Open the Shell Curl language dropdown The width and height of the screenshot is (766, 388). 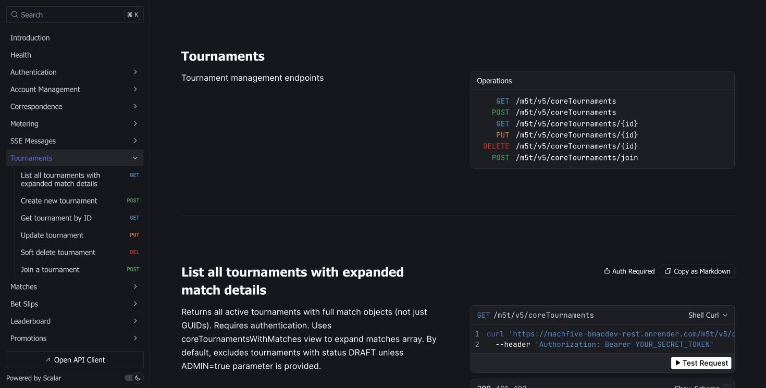coord(708,315)
